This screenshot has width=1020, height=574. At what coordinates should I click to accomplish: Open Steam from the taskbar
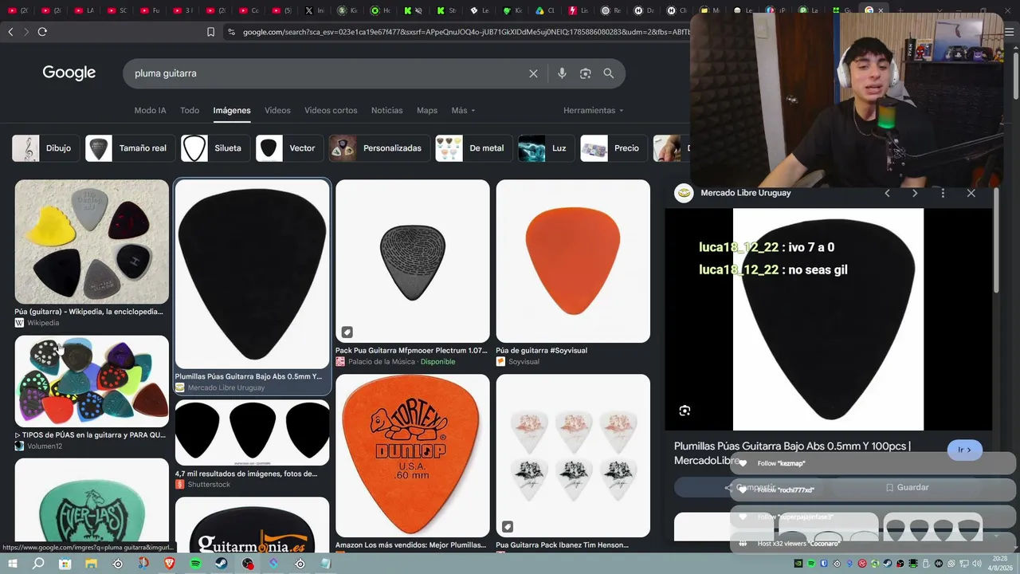pos(222,564)
